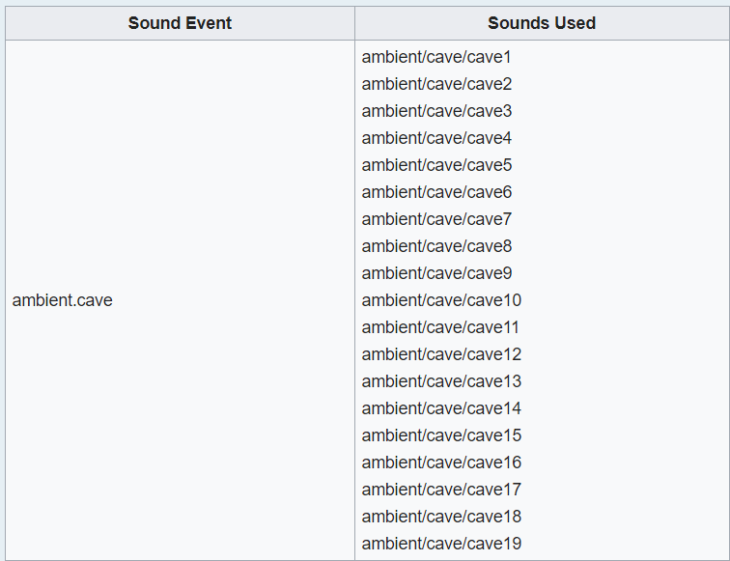
Task: Click ambient/cave/cave12 in Sounds Used
Action: pyautogui.click(x=441, y=354)
